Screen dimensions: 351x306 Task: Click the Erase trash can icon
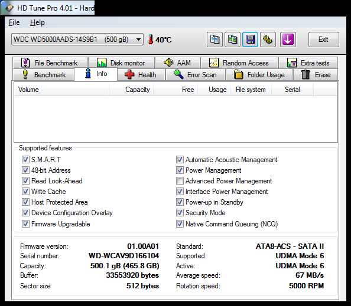click(x=305, y=74)
